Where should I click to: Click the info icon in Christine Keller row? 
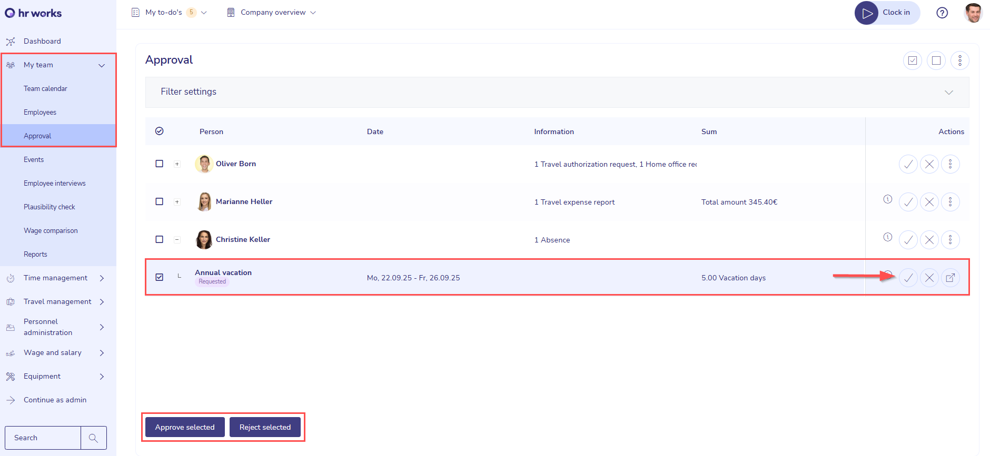coord(888,237)
